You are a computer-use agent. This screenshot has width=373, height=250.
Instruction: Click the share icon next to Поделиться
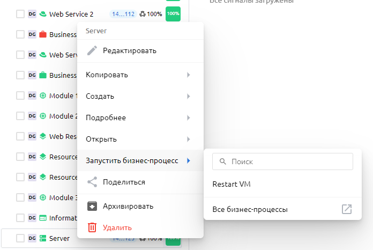(92, 182)
